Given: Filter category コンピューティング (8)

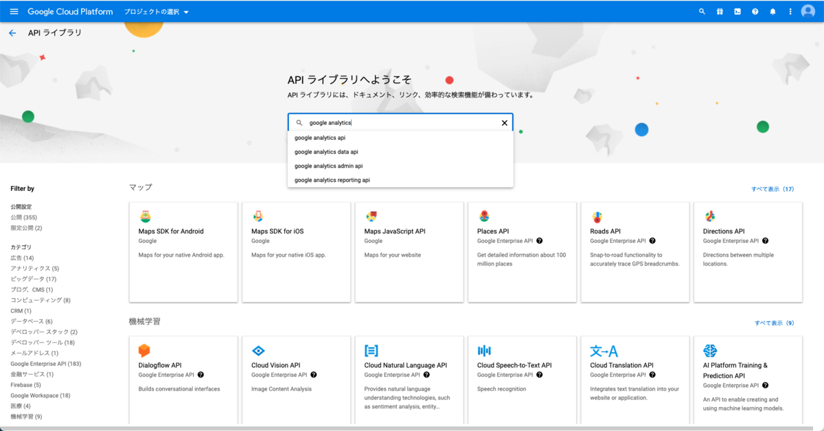Looking at the screenshot, I should coord(41,300).
